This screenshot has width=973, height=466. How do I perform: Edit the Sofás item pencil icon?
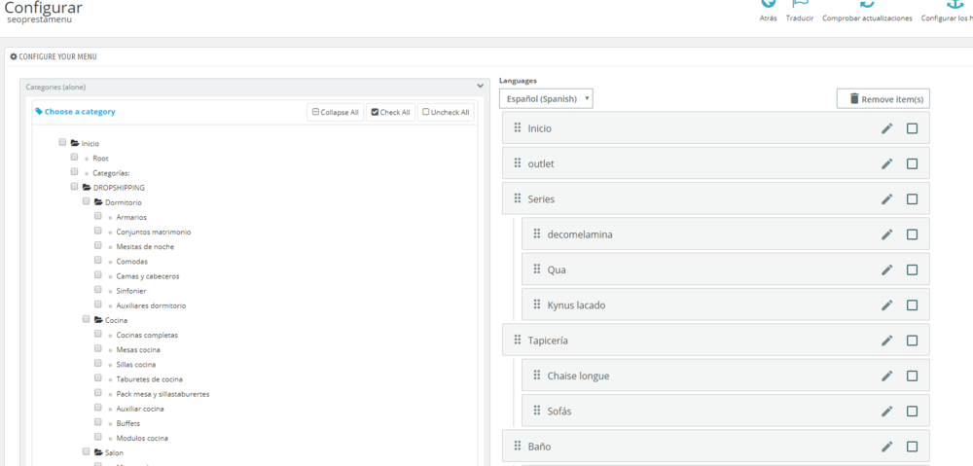tap(887, 412)
